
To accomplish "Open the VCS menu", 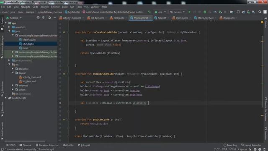I will click(86, 7).
